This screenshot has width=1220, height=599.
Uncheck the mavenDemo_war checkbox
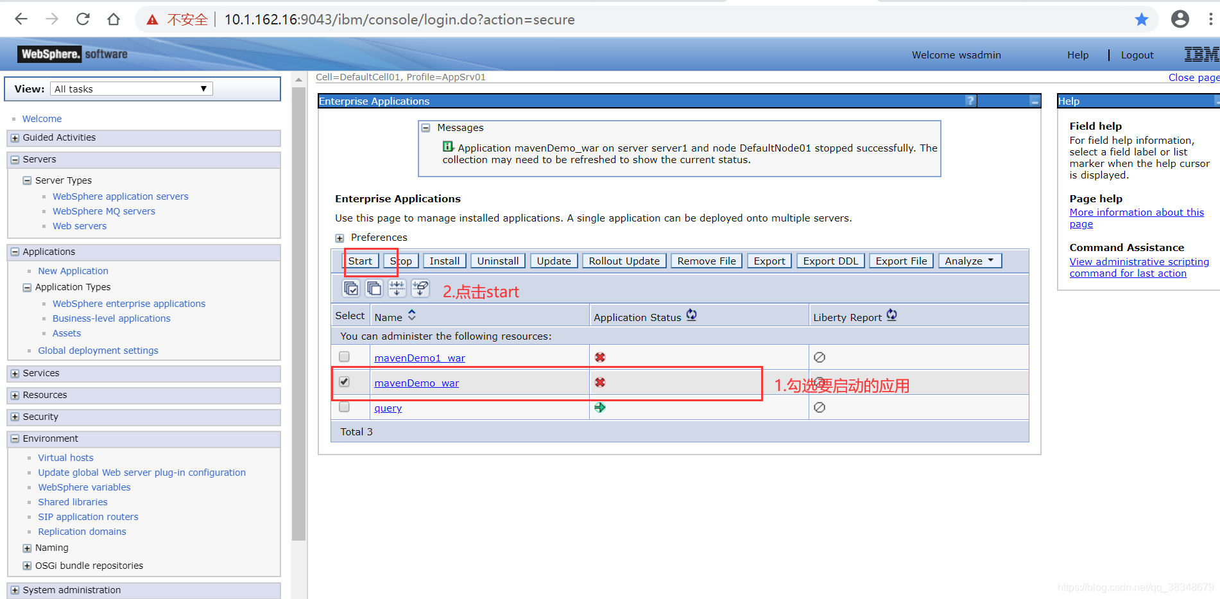(x=345, y=381)
